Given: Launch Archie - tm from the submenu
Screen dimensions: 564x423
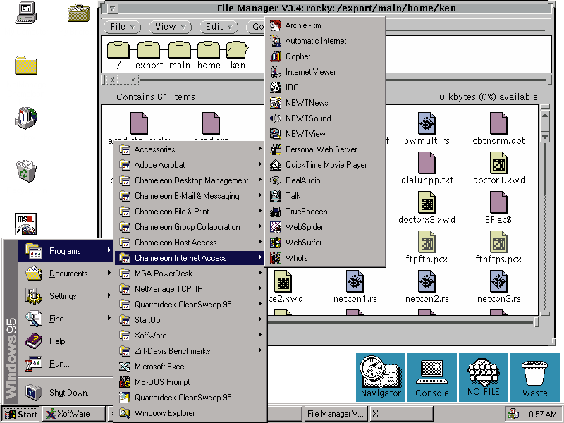Looking at the screenshot, I should (325, 25).
